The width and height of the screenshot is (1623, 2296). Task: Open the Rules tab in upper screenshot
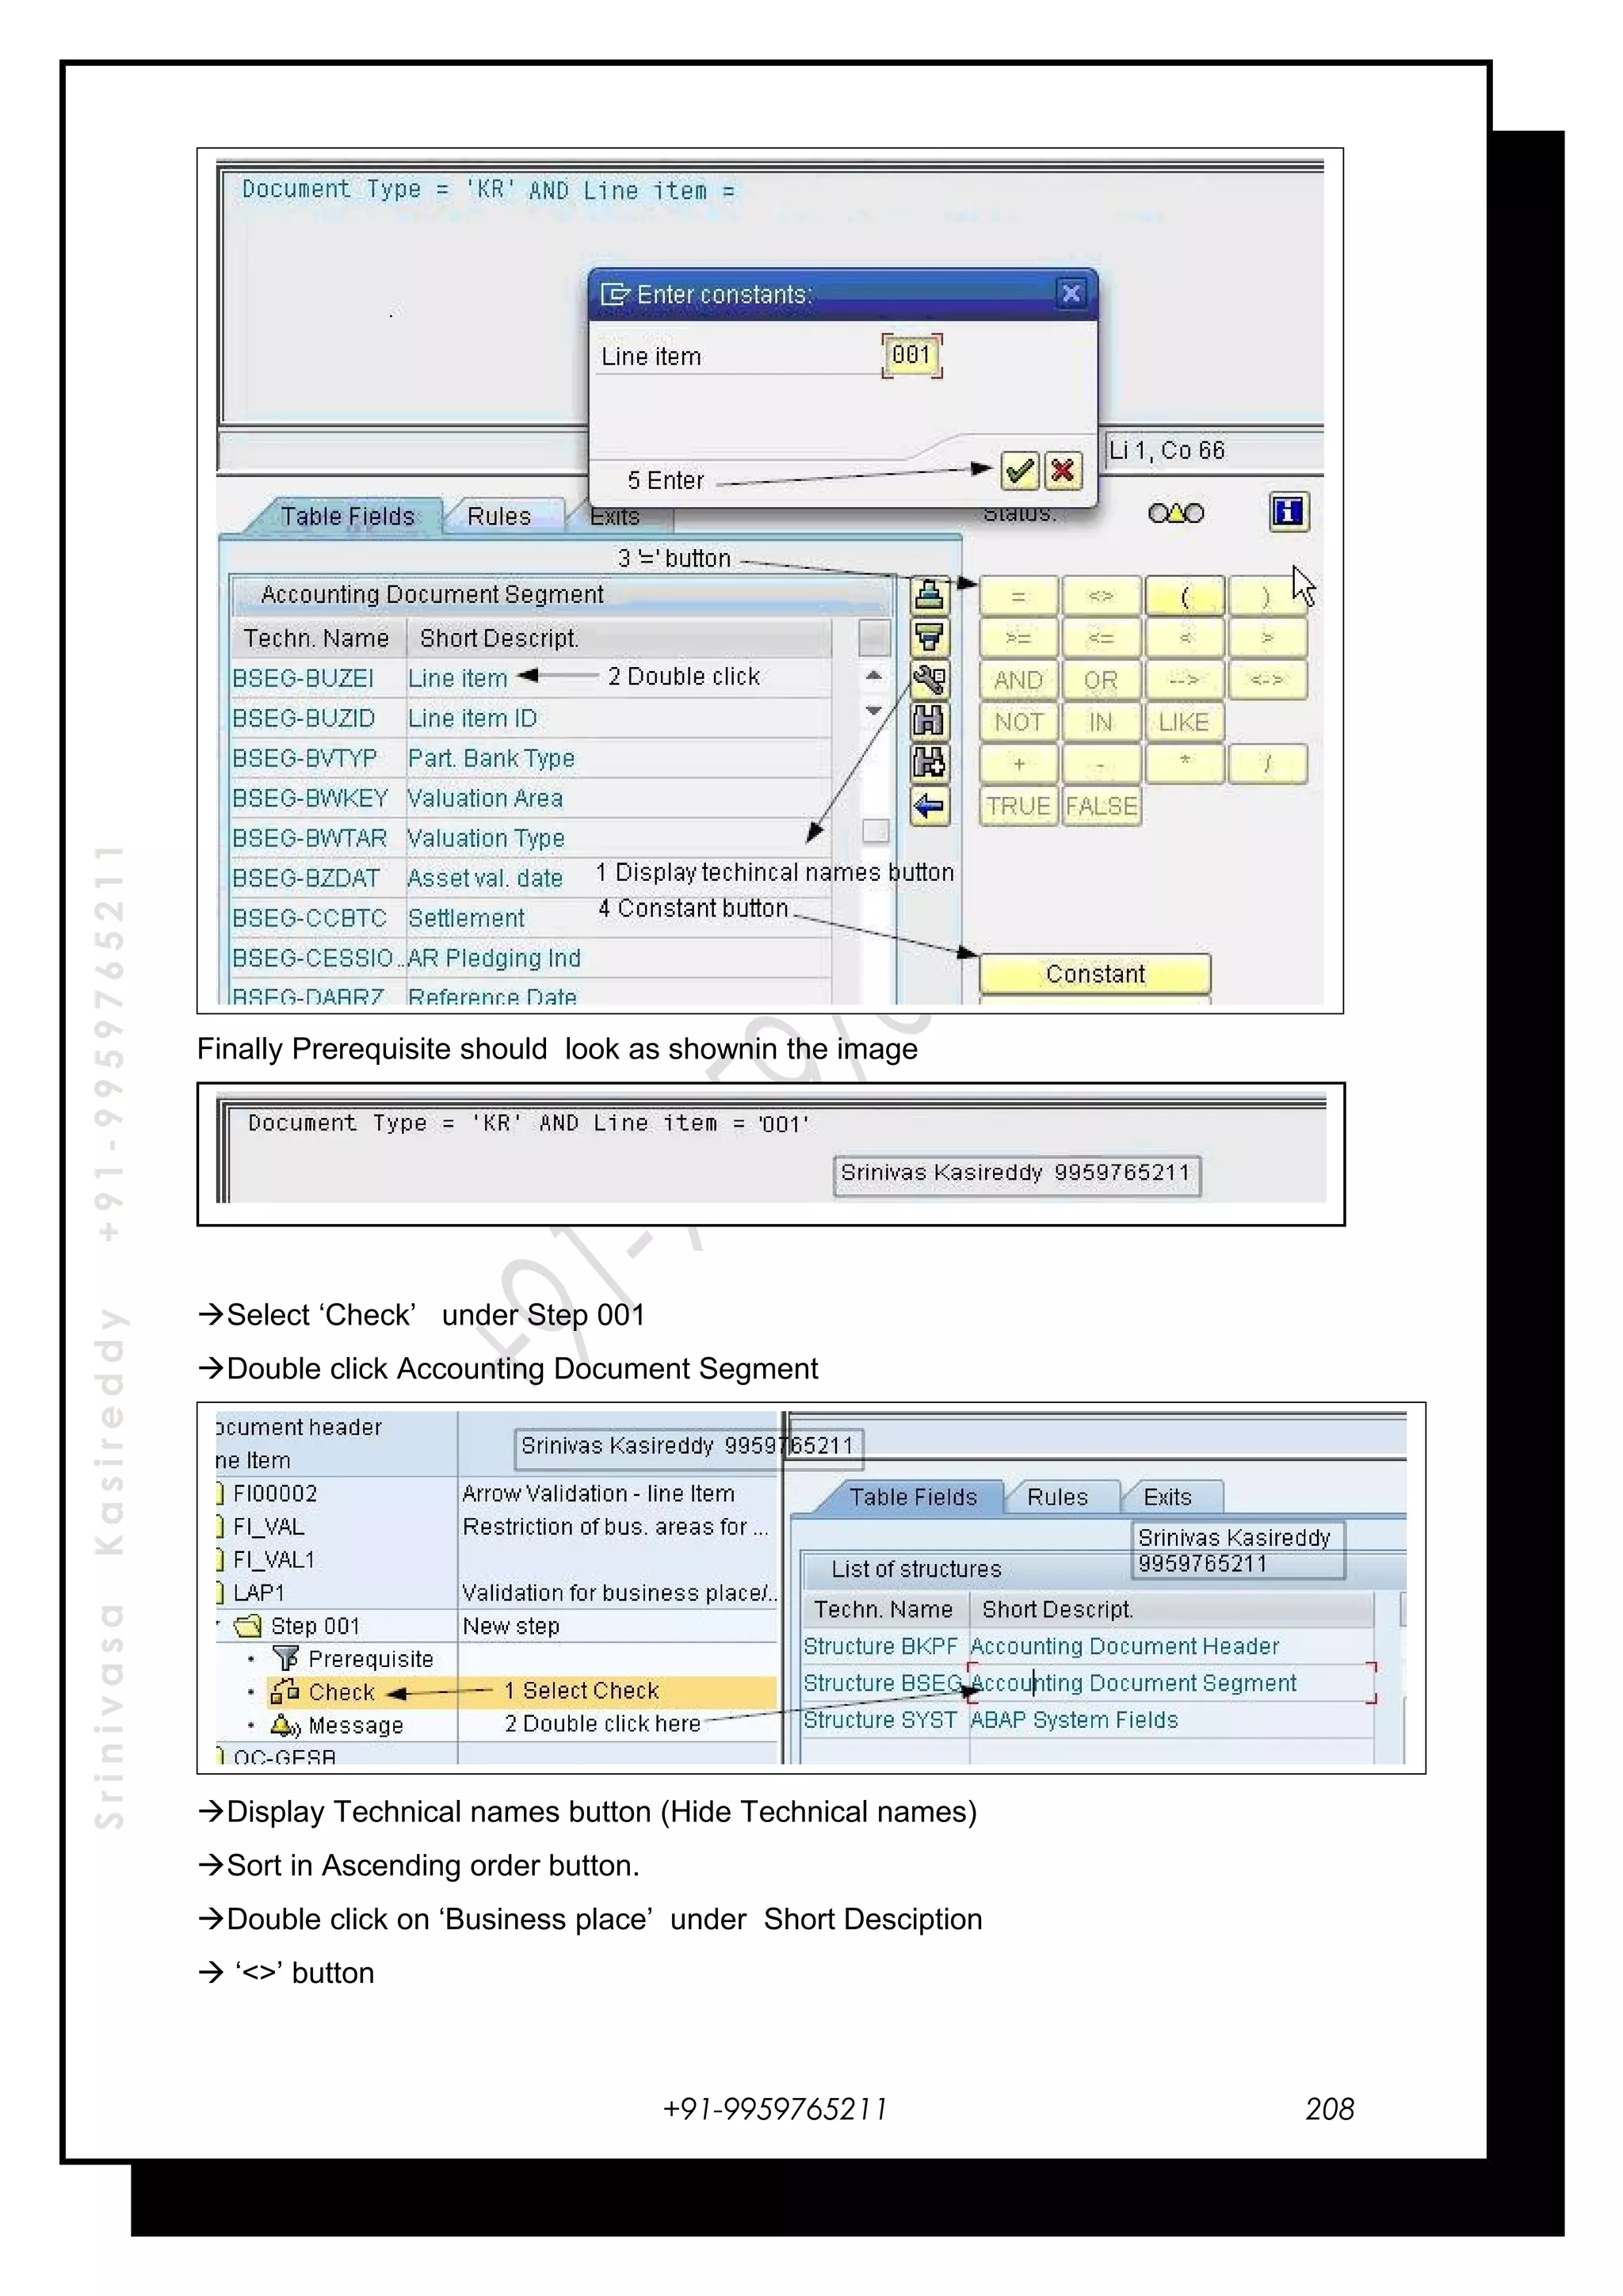[499, 516]
